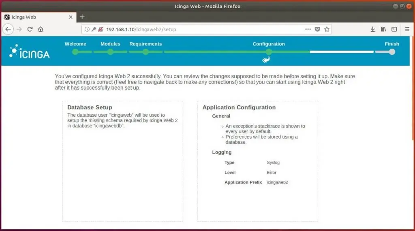The width and height of the screenshot is (415, 231).
Task: Click the Finish step progress dot
Action: [392, 52]
